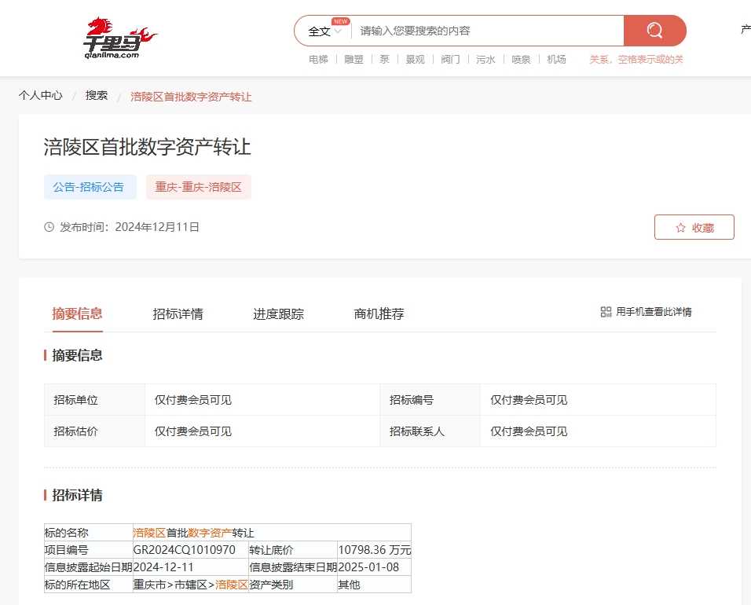Click the orange search magnifier button
The image size is (751, 605).
(x=654, y=31)
